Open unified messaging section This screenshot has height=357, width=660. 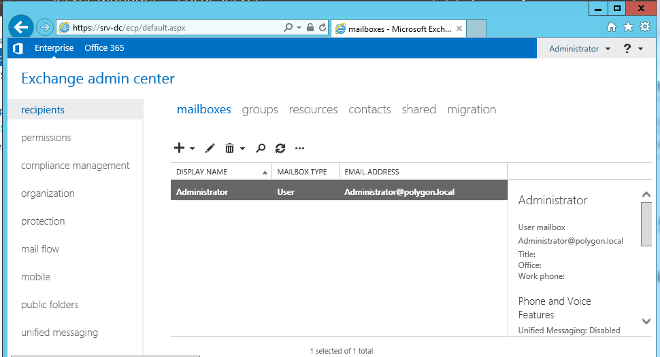(x=59, y=333)
